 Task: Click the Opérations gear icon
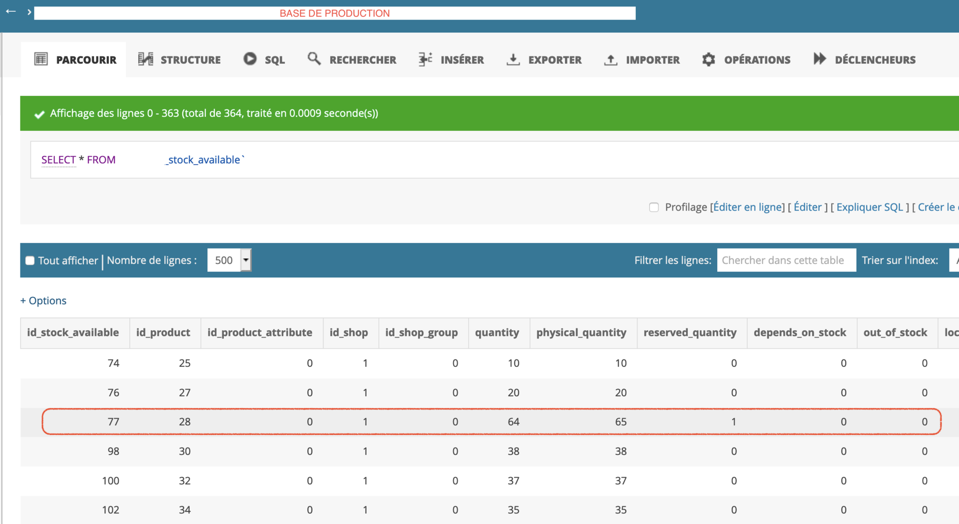click(708, 59)
